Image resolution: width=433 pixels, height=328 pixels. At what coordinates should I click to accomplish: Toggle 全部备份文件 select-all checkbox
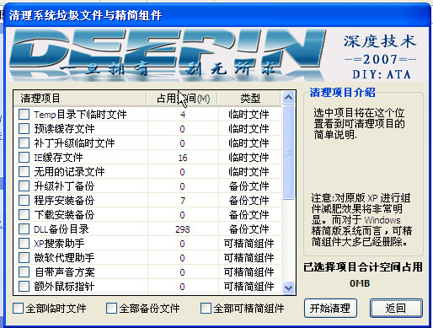pos(111,309)
